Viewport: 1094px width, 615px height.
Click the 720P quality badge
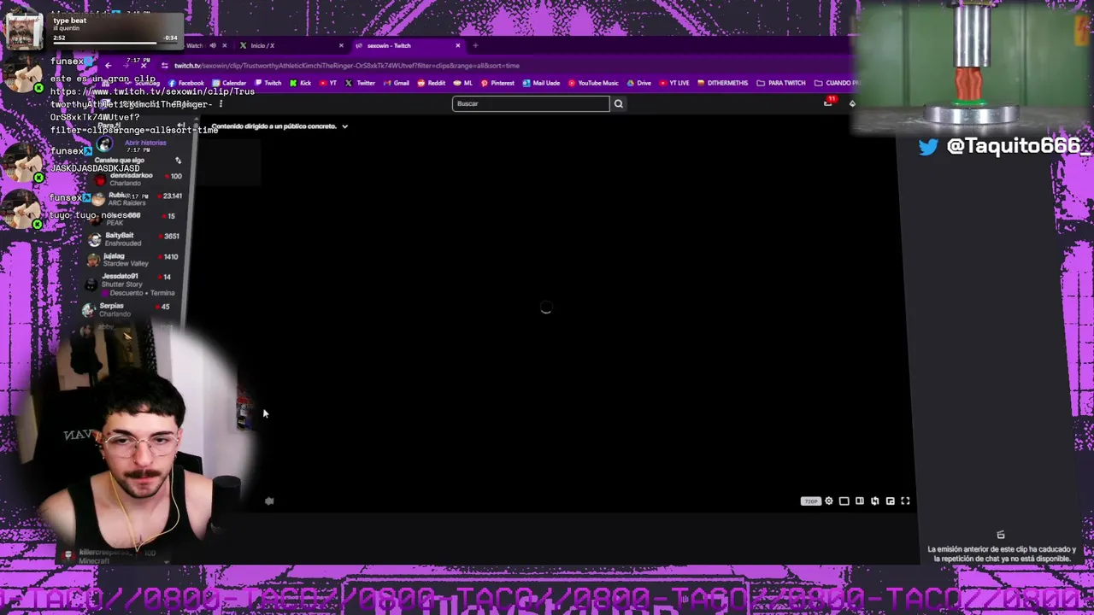click(x=810, y=501)
